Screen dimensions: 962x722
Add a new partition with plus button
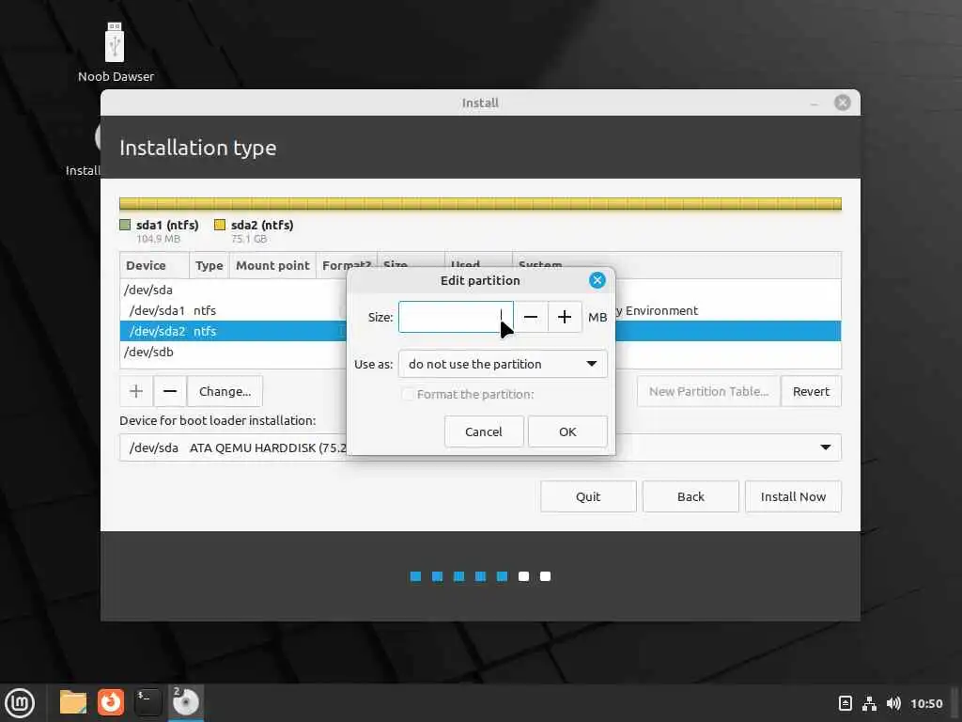(x=136, y=391)
